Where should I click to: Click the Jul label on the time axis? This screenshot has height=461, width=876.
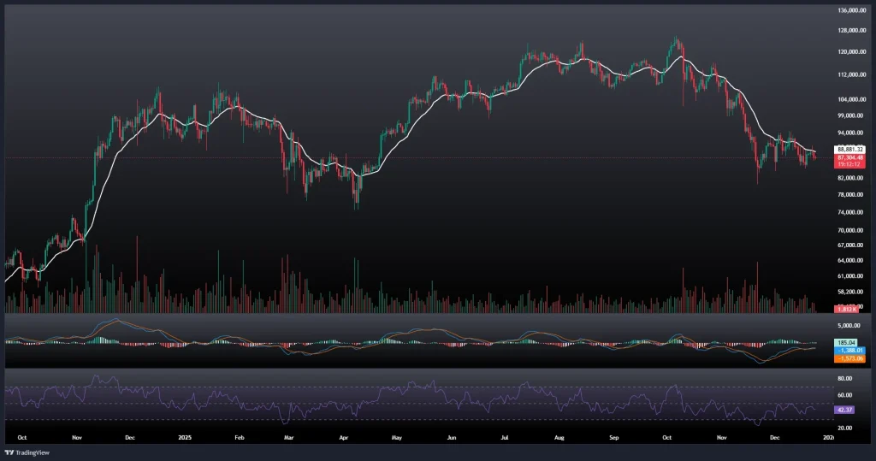pos(505,437)
